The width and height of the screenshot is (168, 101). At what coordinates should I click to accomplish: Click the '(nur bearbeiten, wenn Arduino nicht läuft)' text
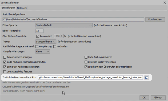pos(24,91)
